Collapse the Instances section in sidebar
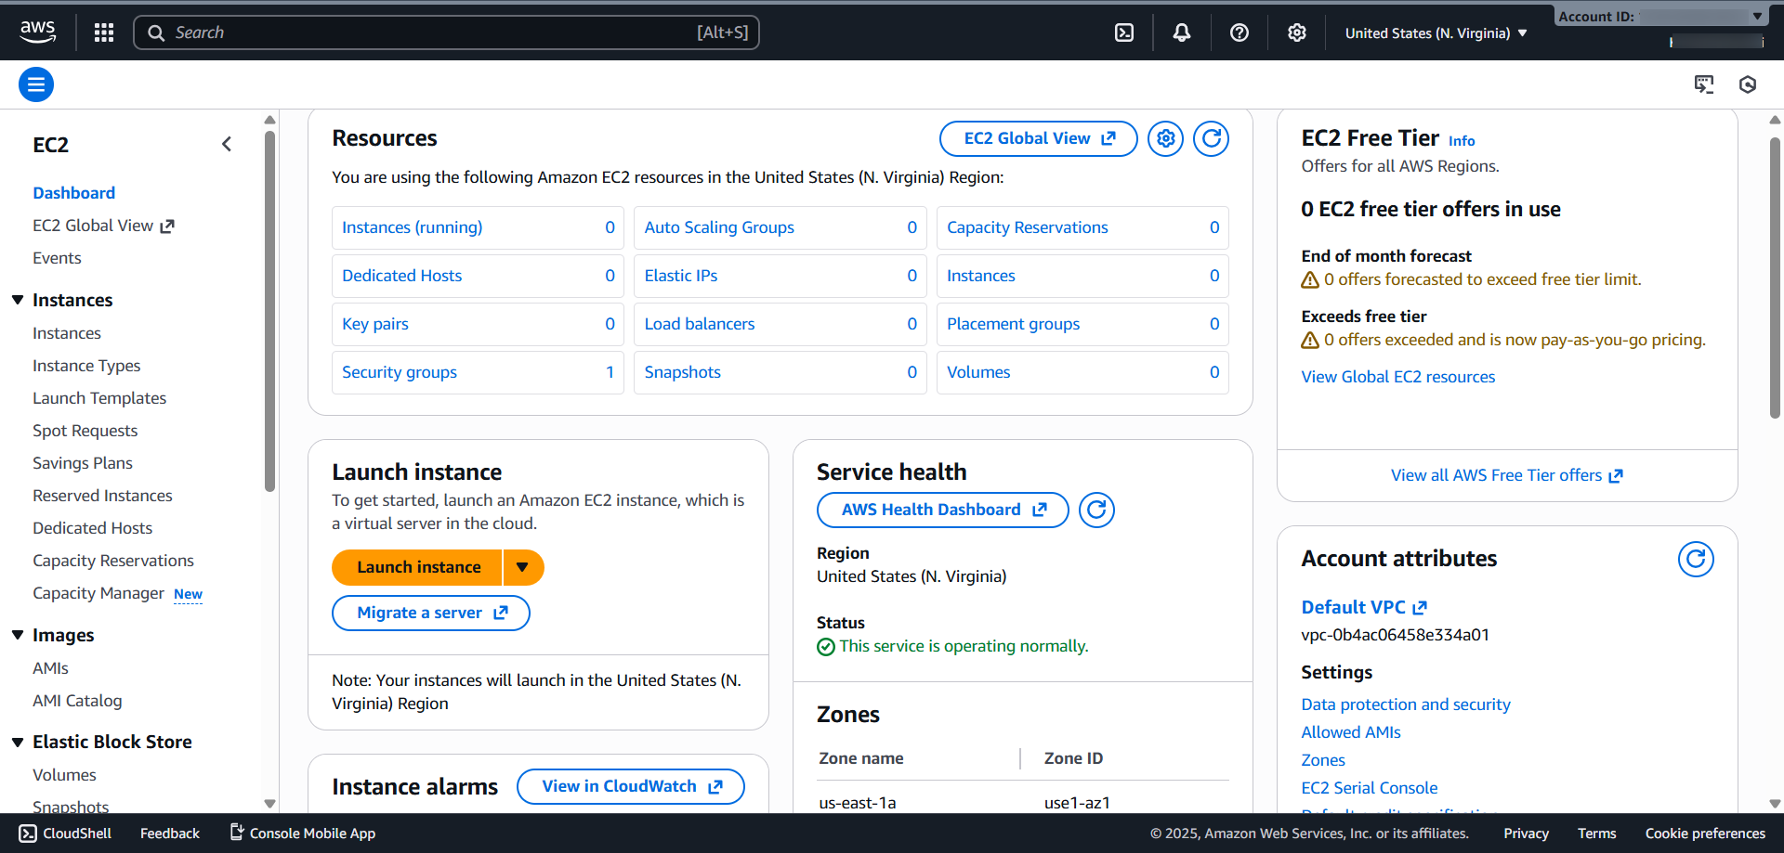 18,300
